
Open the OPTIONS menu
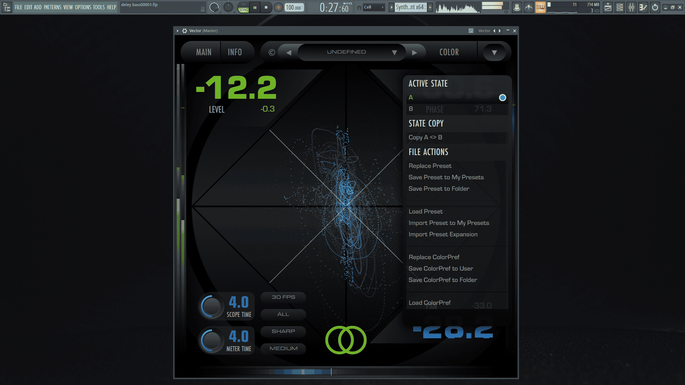point(83,7)
